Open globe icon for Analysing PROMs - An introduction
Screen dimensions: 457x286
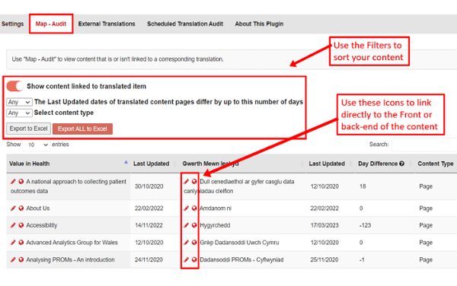(21, 259)
